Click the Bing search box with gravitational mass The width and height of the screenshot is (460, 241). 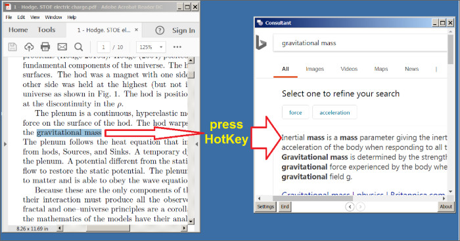click(359, 43)
